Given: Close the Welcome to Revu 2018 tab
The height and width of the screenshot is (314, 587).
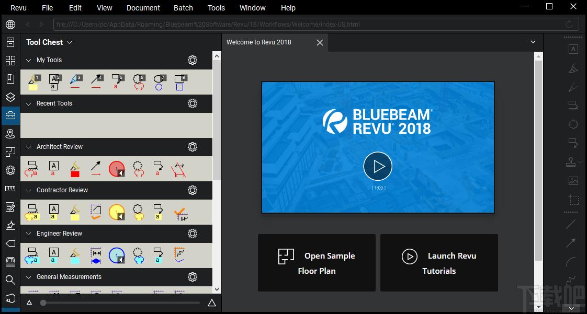Looking at the screenshot, I should tap(320, 43).
